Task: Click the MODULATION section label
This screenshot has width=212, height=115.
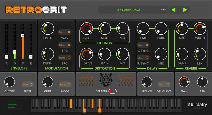Action: pos(57,68)
